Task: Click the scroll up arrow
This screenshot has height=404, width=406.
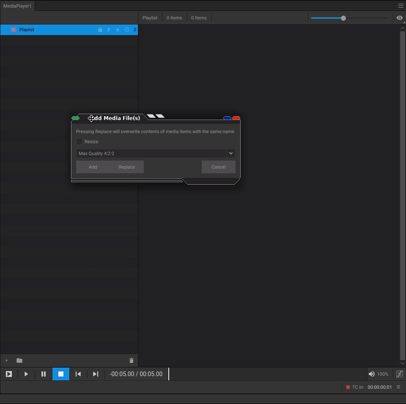Action: 402,28
